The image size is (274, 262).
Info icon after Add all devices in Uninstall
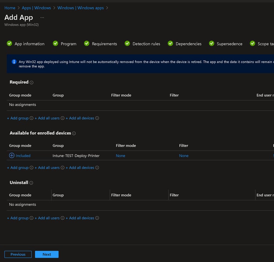97,218
